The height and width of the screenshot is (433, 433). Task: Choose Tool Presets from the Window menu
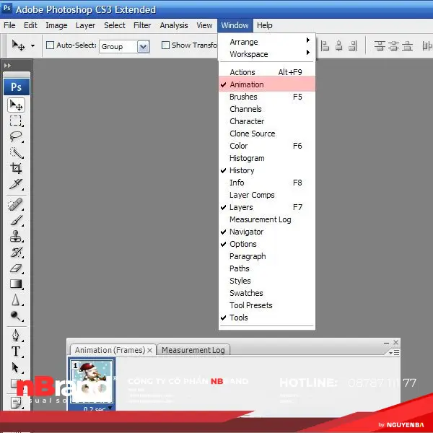[267, 305]
